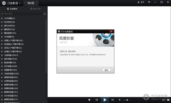Start playback with the play button
Viewport: 171px width, 103px height.
tap(105, 100)
